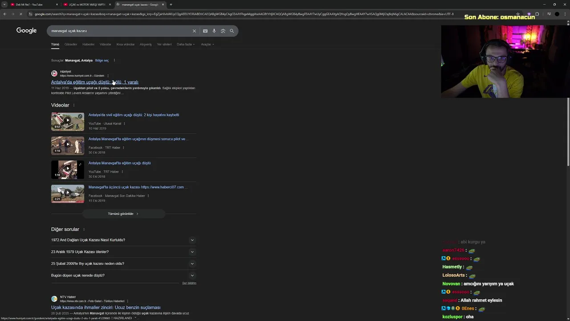Screen dimensions: 570x321
Task: Open options menu beside Videolar heading
Action: click(74, 105)
